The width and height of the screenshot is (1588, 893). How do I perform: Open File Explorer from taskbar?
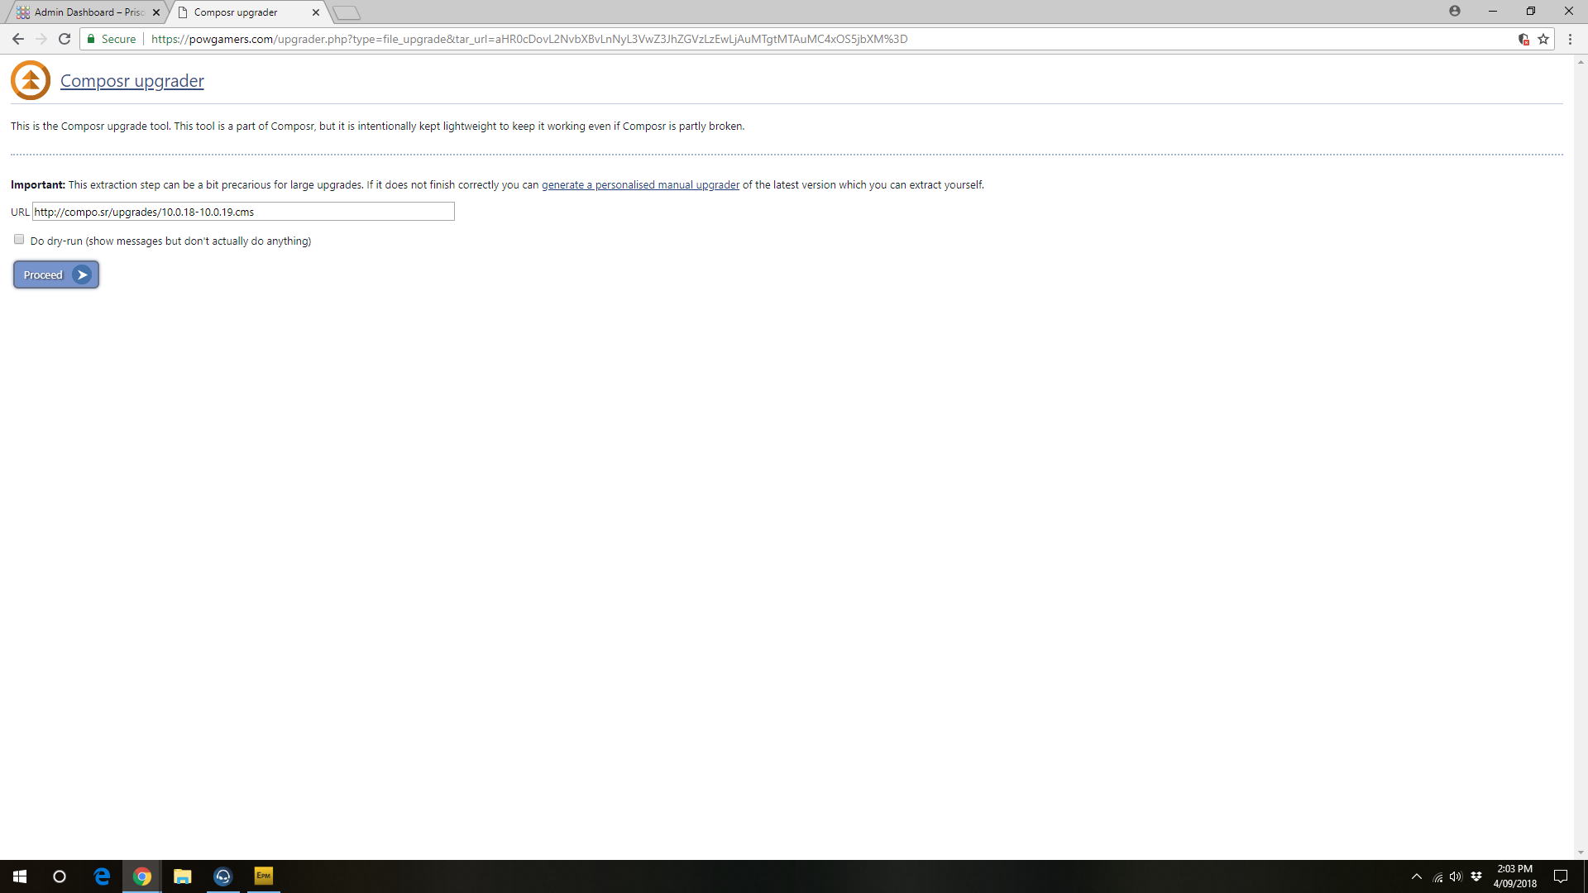[182, 876]
